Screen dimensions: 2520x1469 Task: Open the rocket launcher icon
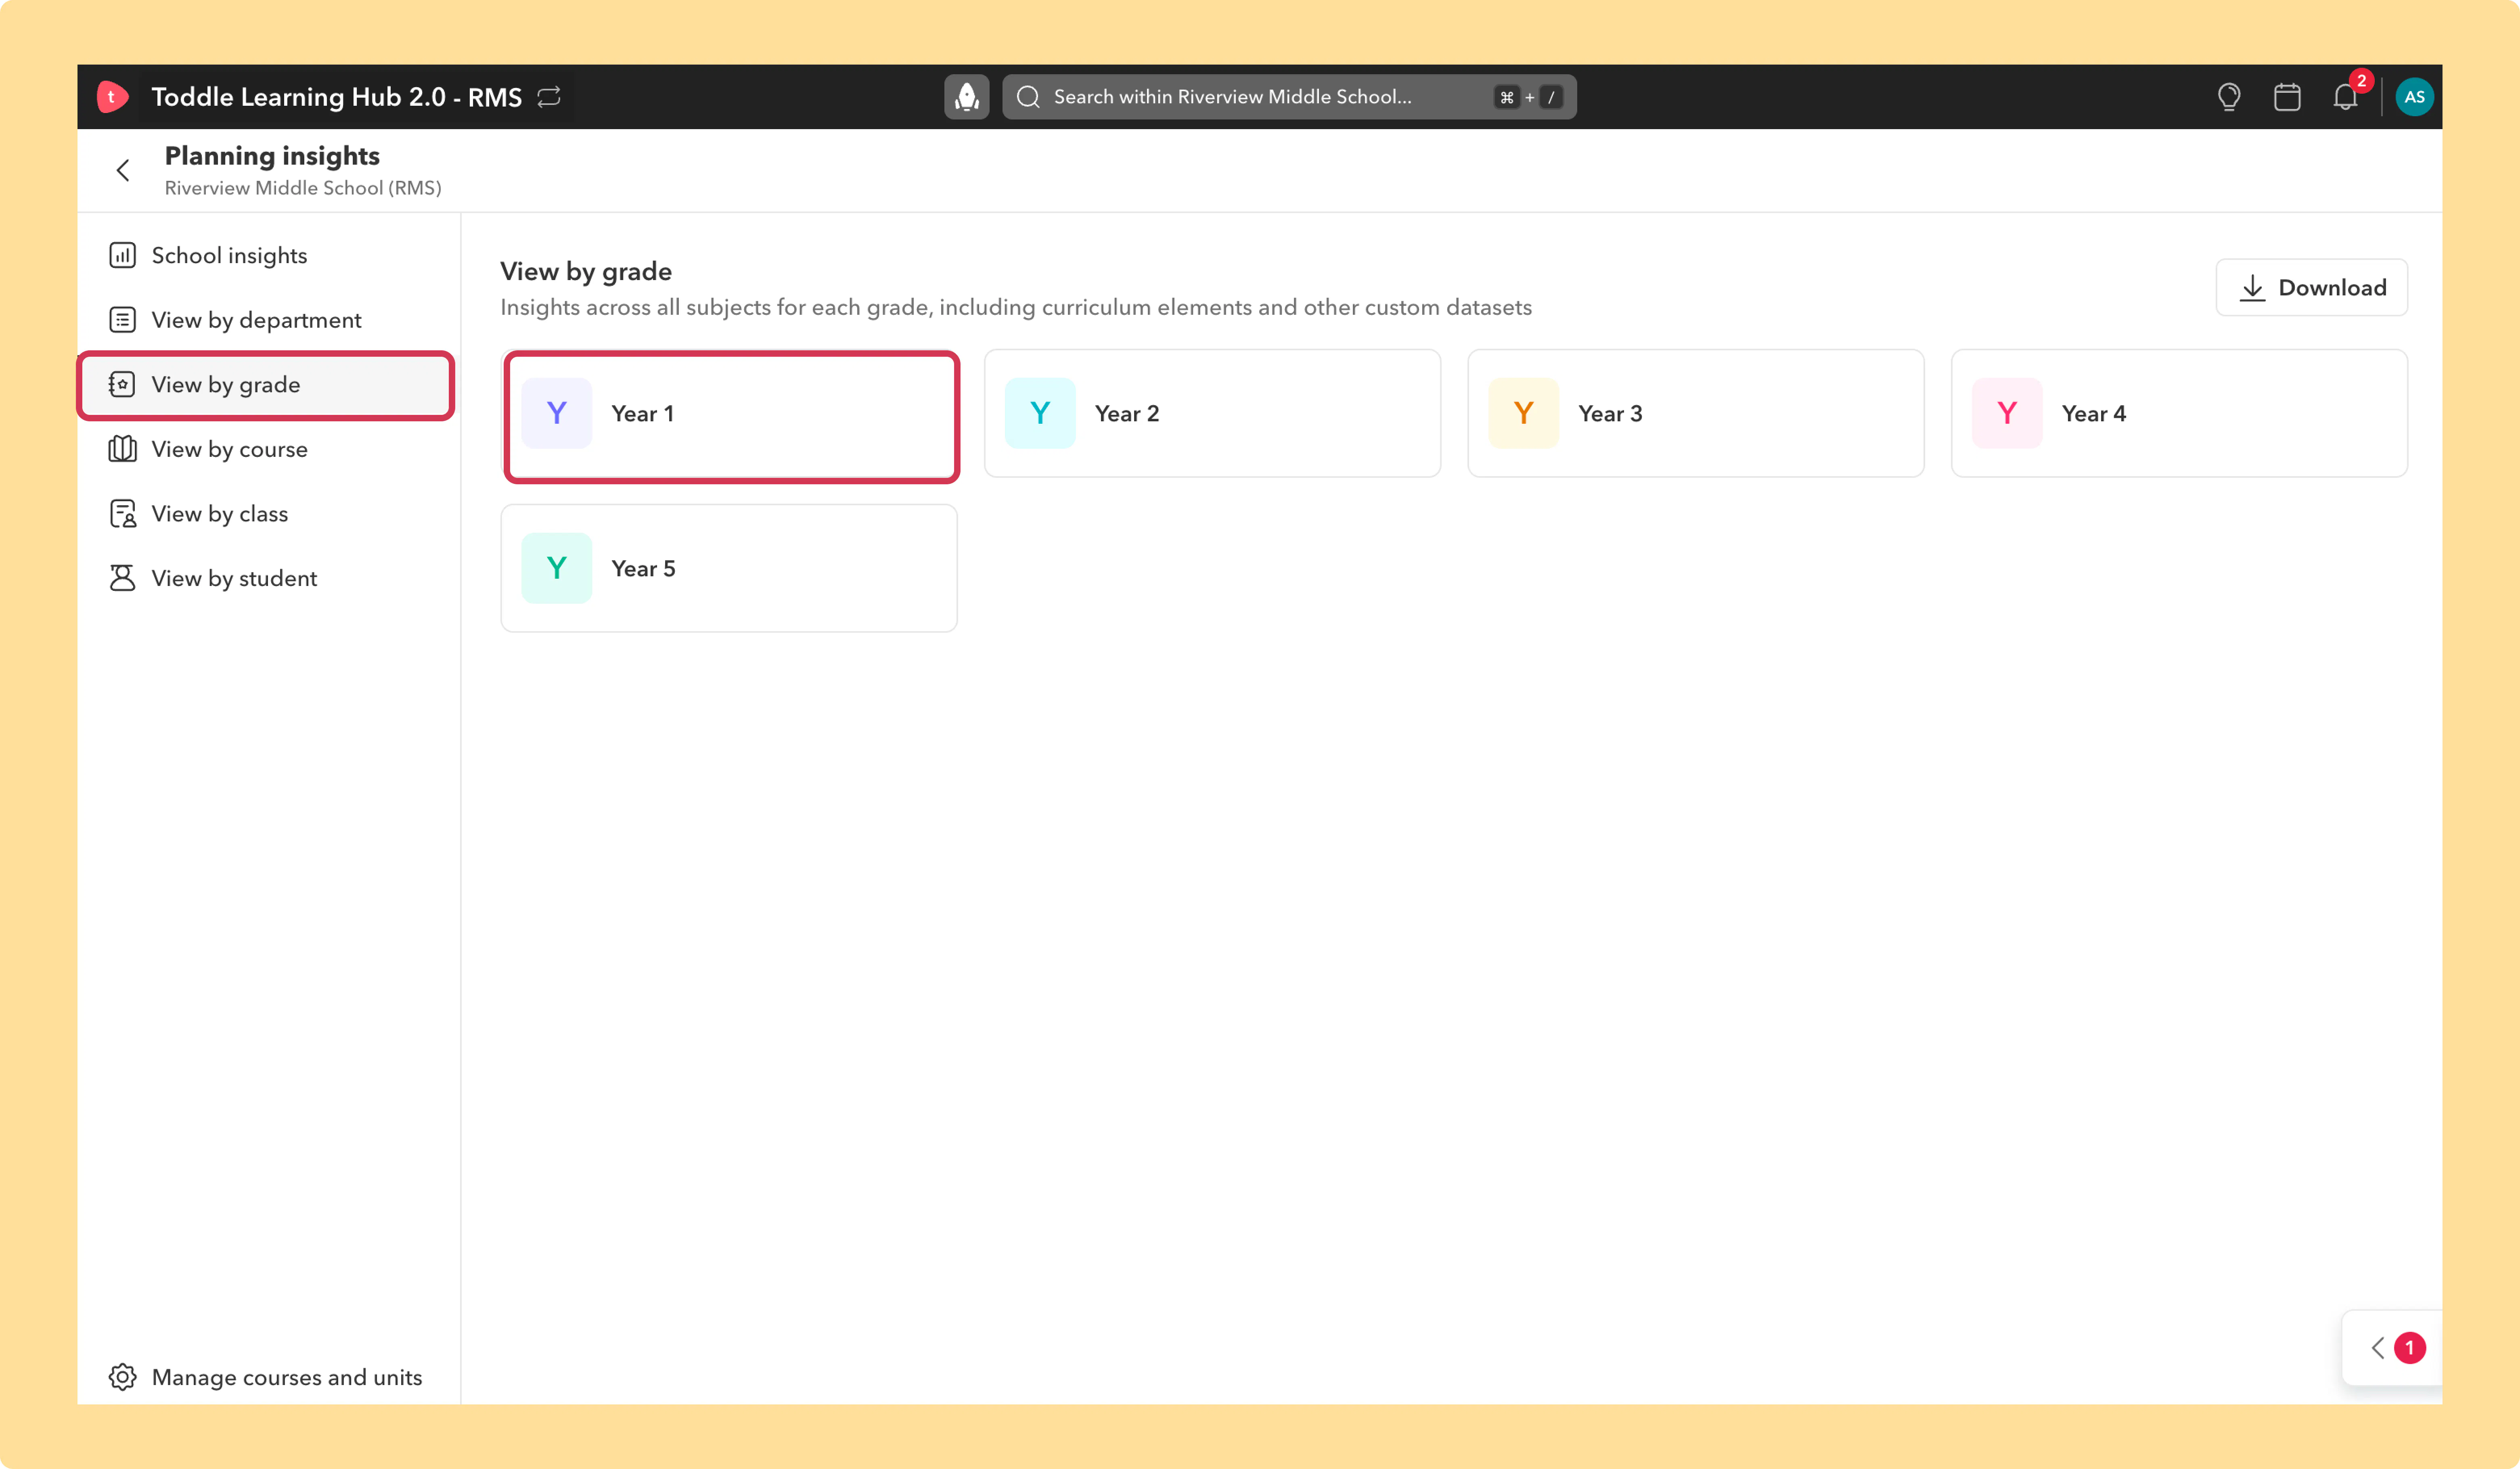point(966,97)
